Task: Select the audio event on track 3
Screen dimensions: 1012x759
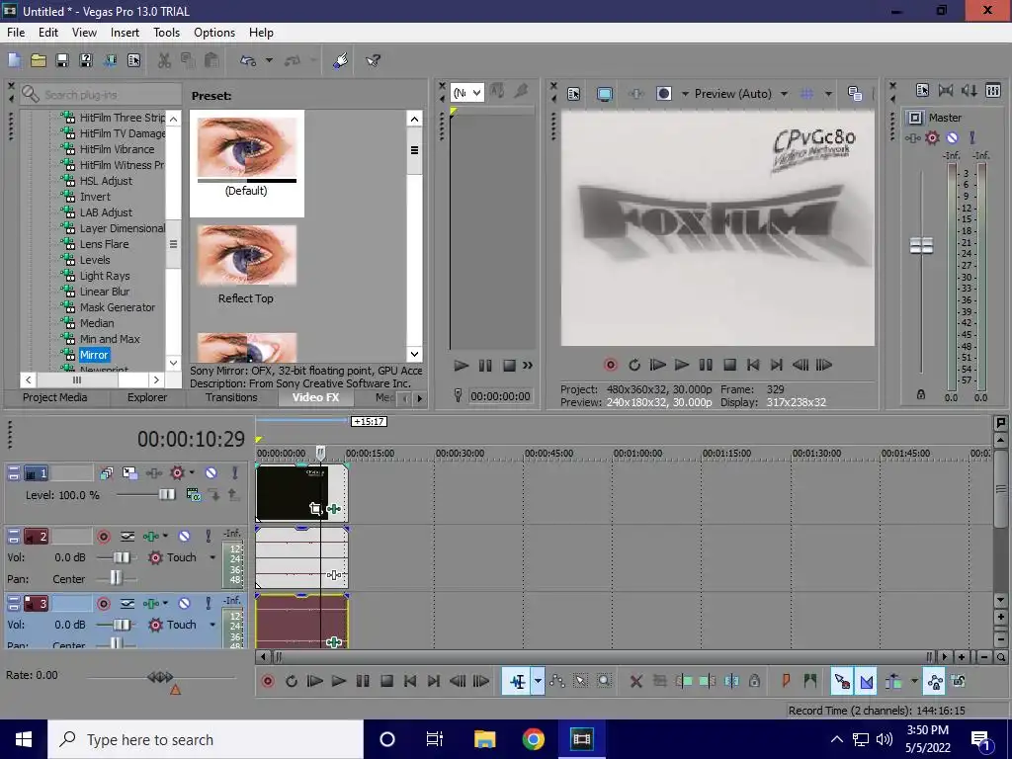Action: 301,621
